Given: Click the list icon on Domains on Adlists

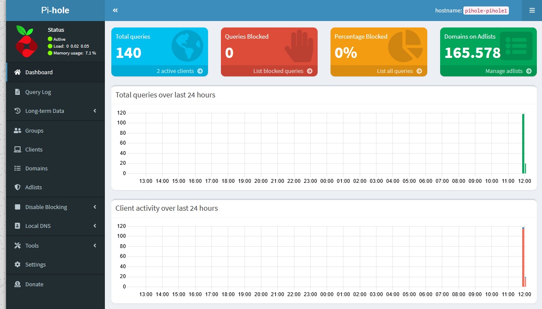Looking at the screenshot, I should click(x=516, y=46).
